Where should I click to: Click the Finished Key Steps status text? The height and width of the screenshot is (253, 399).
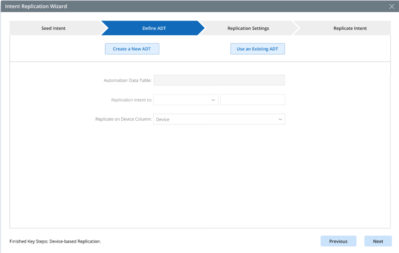click(x=55, y=242)
